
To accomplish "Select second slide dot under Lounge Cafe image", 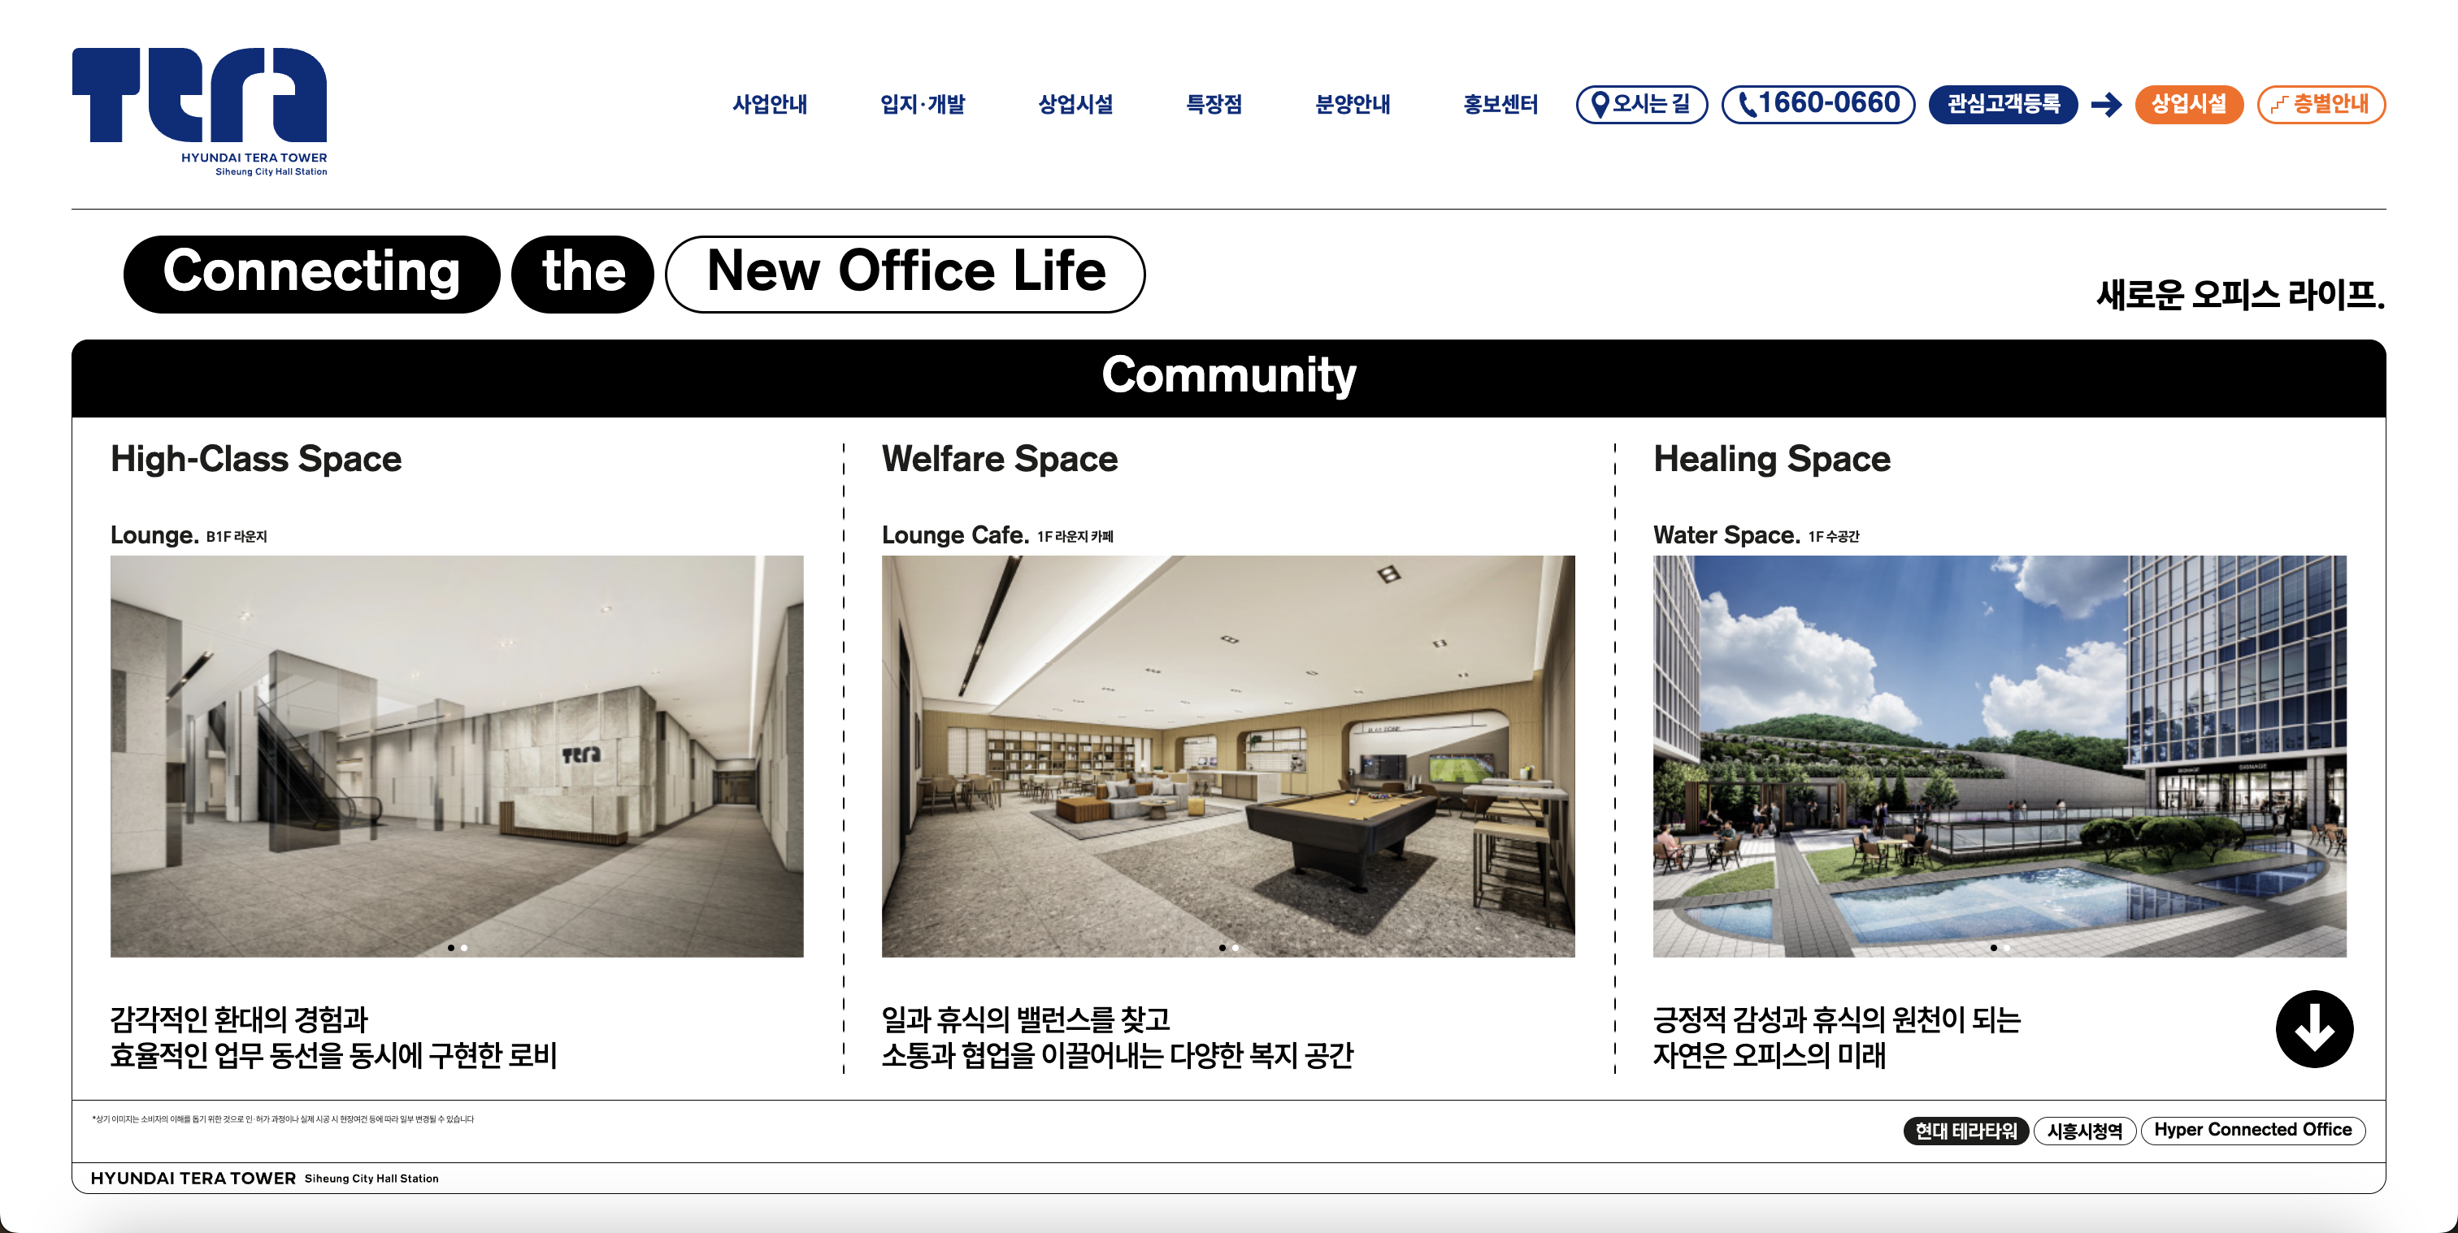I will (1236, 948).
